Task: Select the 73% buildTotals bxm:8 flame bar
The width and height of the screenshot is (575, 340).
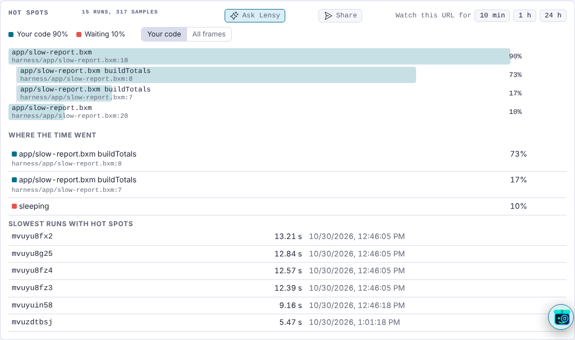Action: [216, 75]
